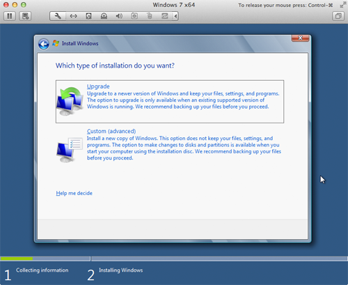Click the camera device icon
Screen dimensions: 348x285
click(x=134, y=16)
